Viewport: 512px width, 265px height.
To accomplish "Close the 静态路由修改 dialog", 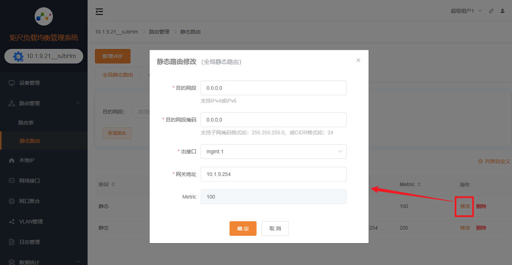I will click(358, 60).
